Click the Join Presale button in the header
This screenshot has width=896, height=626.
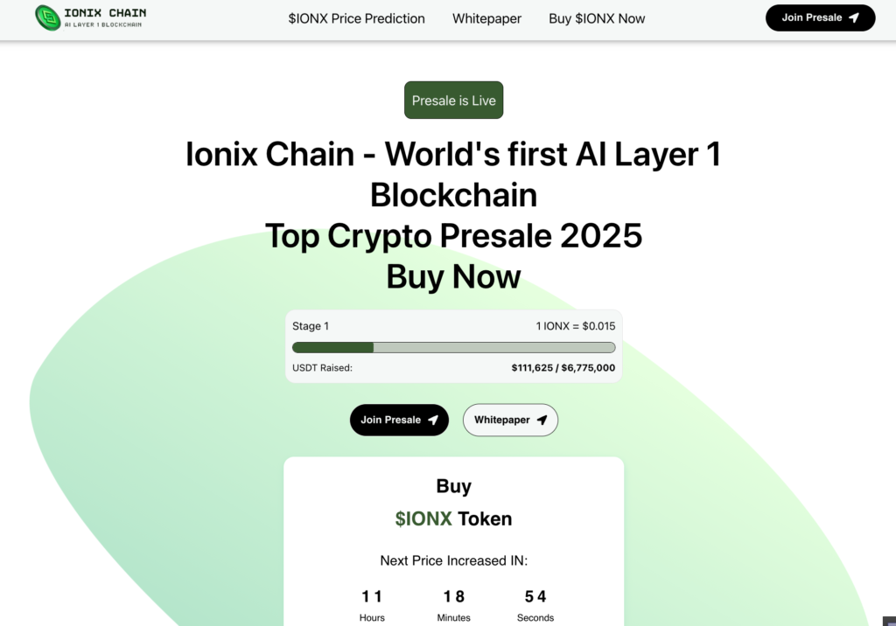820,17
